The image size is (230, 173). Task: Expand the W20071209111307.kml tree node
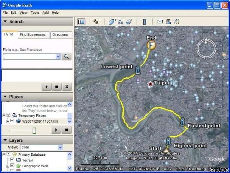click(x=8, y=121)
